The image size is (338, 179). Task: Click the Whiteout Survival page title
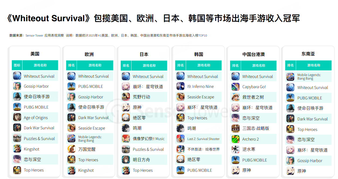click(x=153, y=18)
